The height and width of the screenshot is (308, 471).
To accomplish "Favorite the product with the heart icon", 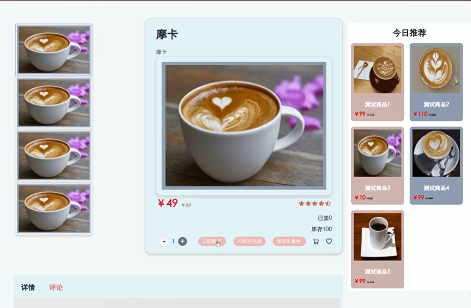I will point(329,241).
